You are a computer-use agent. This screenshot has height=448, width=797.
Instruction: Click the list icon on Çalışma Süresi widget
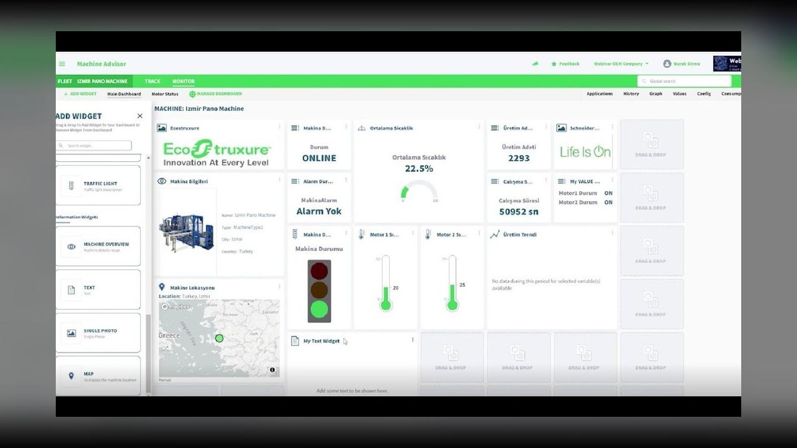pyautogui.click(x=494, y=181)
